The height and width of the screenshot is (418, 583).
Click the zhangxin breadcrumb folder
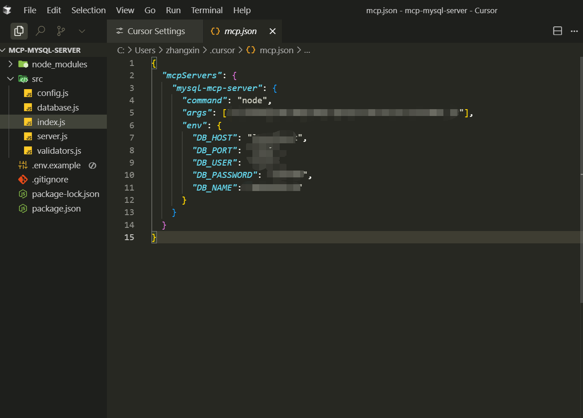[182, 50]
